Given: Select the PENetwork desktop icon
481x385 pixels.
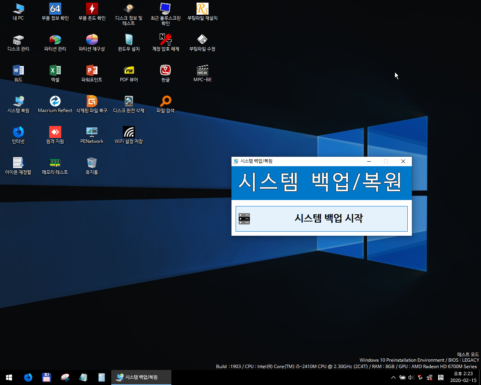Looking at the screenshot, I should (x=92, y=135).
